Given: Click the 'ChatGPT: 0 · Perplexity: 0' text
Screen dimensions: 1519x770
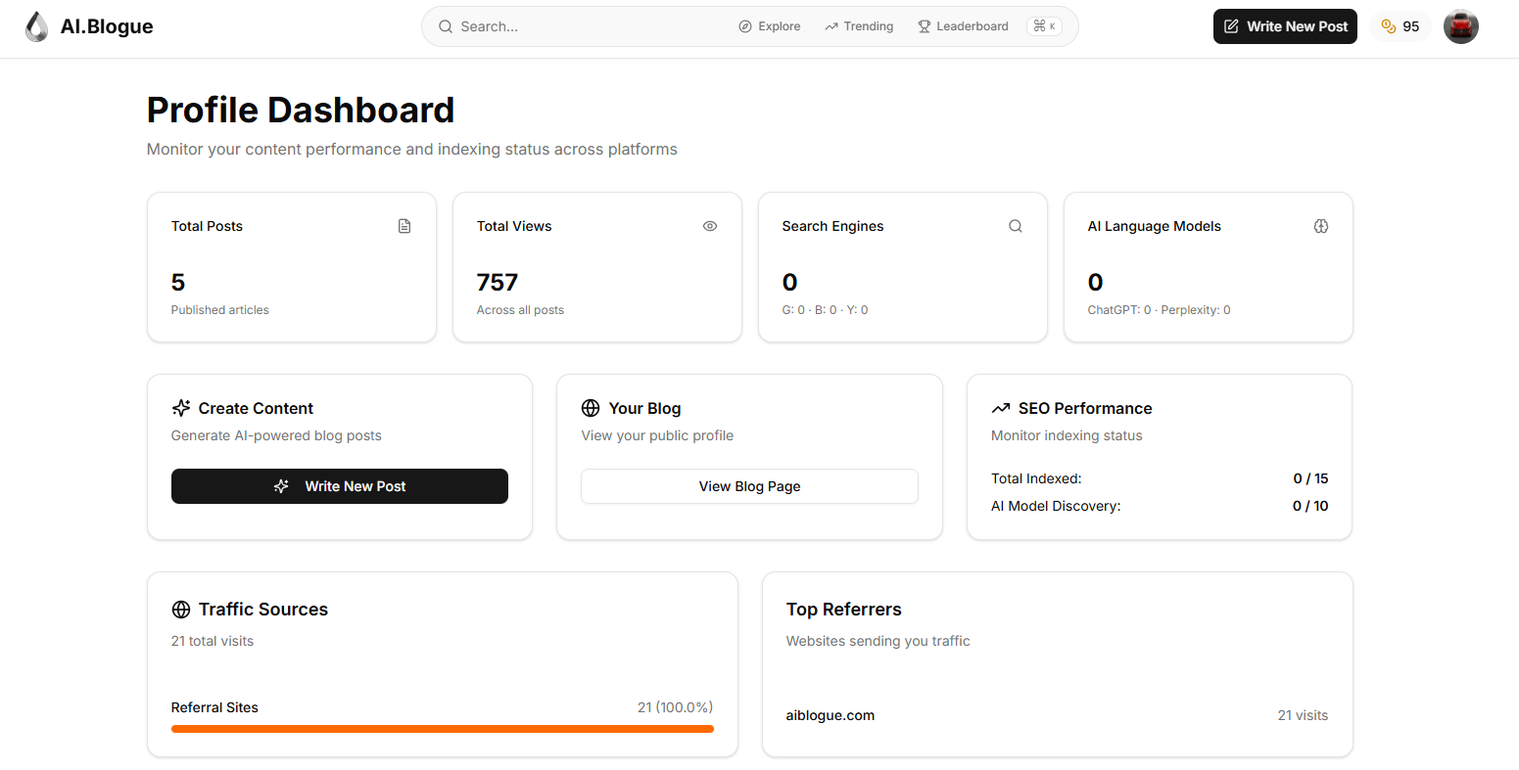Looking at the screenshot, I should pos(1159,310).
